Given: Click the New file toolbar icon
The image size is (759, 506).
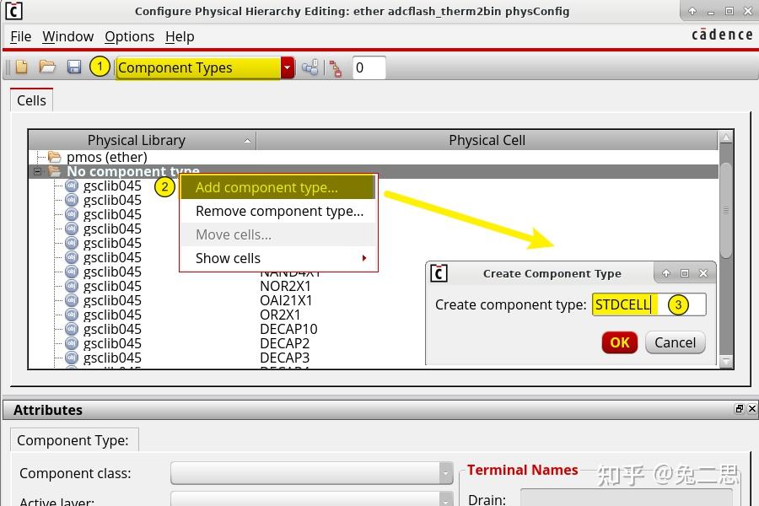Looking at the screenshot, I should [x=22, y=67].
